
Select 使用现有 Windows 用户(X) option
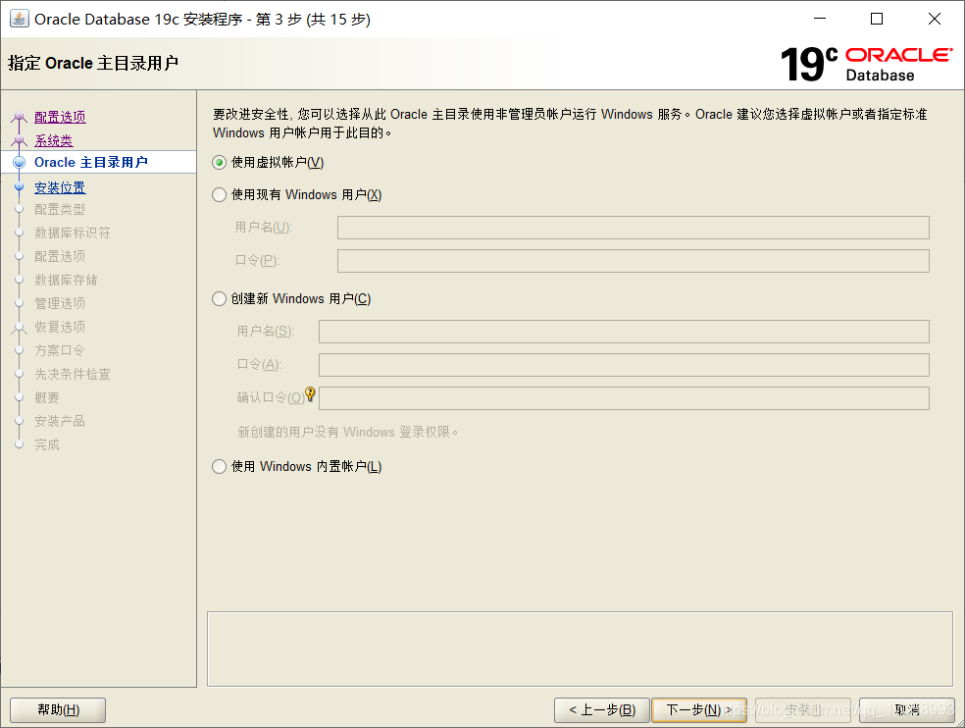coord(219,195)
